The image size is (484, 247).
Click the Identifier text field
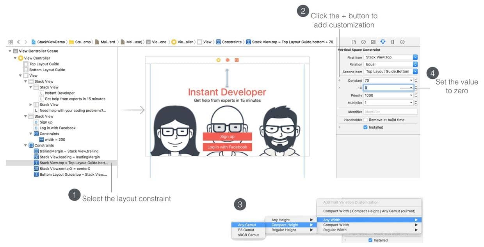(390, 112)
